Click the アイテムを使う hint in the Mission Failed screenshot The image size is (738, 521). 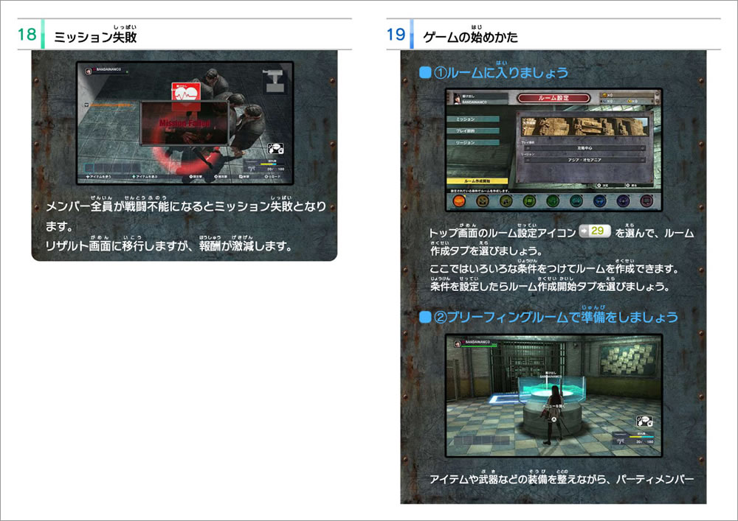coord(98,177)
